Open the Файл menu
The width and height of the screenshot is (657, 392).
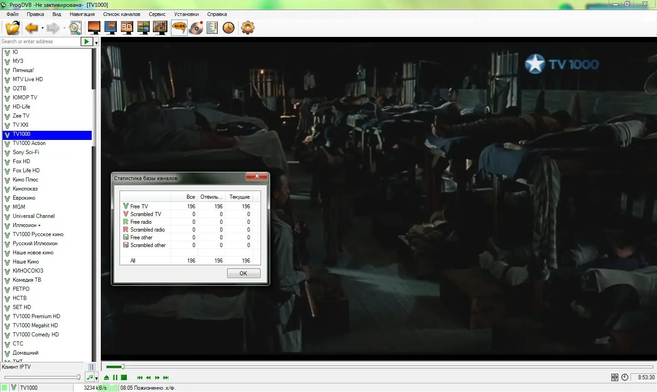click(x=12, y=14)
